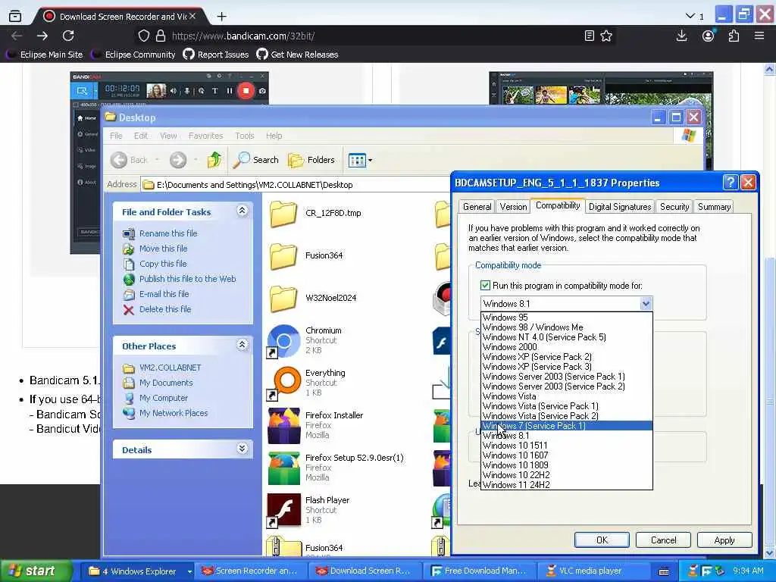Click Apply in the Properties dialog
Screen dimensions: 776x582
724,540
